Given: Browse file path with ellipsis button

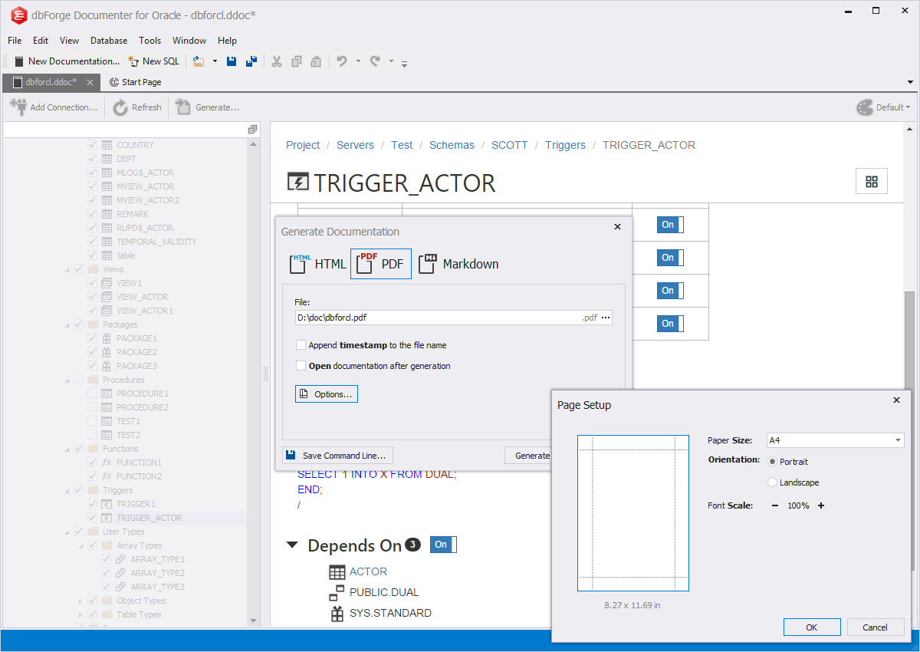Looking at the screenshot, I should pyautogui.click(x=606, y=318).
